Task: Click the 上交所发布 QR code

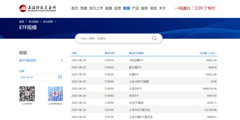Action: [27, 94]
